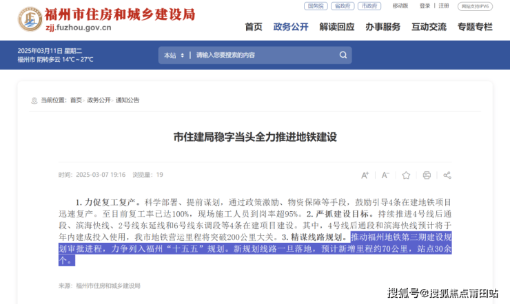
Task: Open the 办事服务 navigation menu
Action: tap(382, 28)
